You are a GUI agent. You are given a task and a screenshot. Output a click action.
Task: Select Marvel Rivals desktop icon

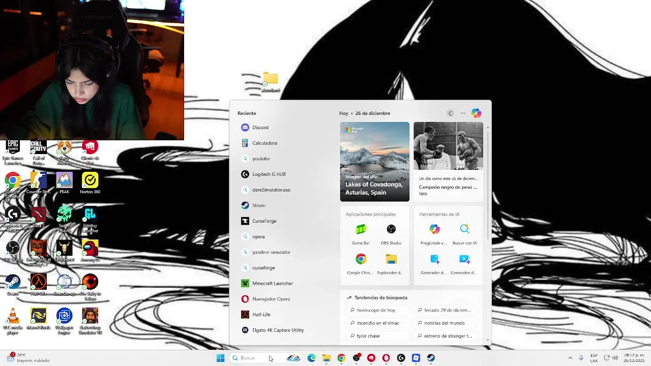[38, 319]
